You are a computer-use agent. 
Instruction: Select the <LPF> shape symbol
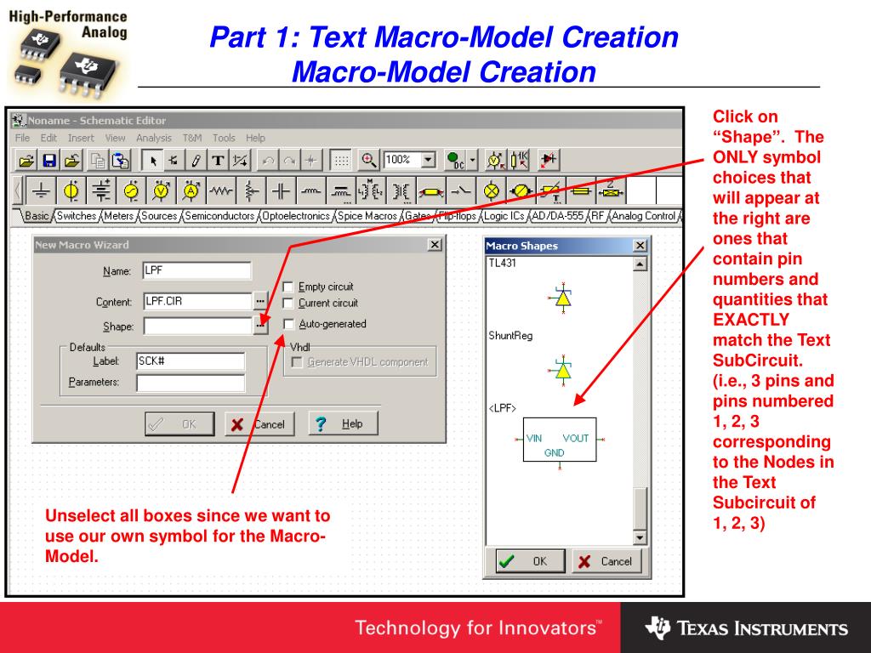[560, 439]
